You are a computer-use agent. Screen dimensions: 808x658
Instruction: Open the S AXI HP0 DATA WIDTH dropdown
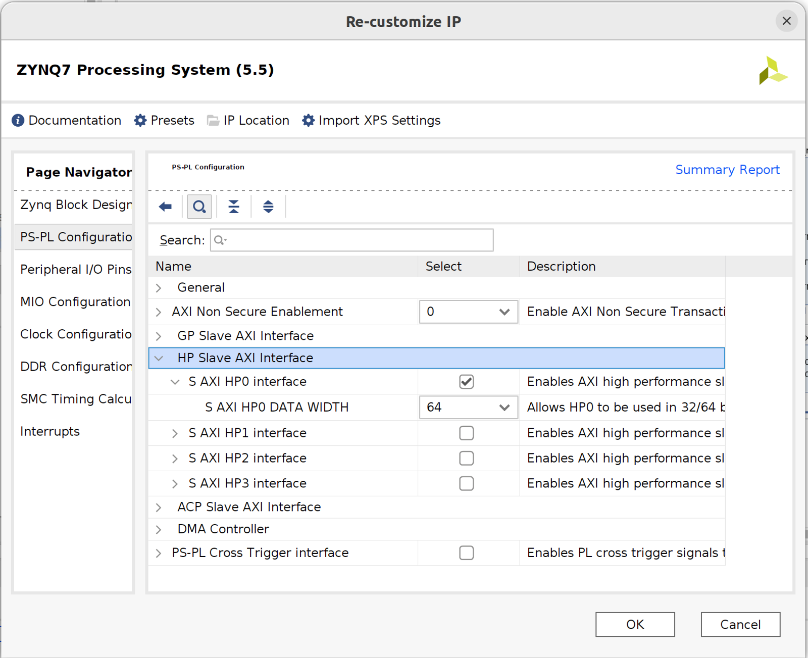[x=469, y=407]
